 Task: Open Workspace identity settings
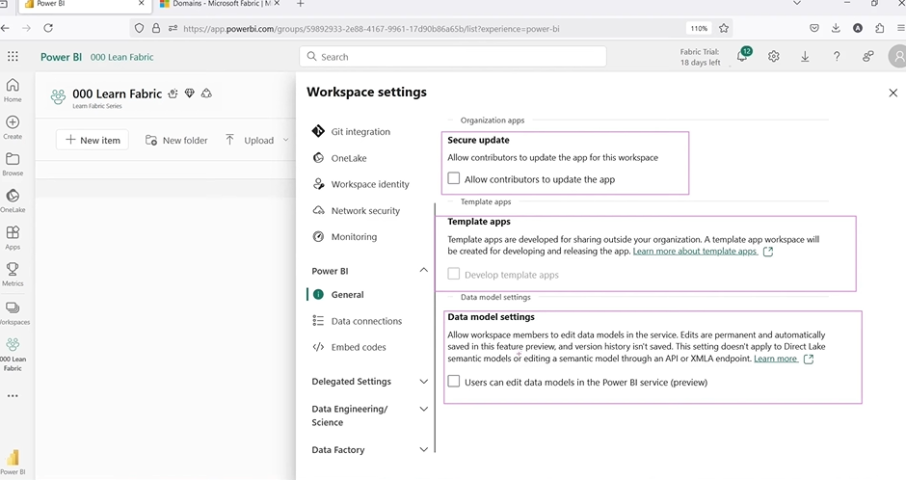(x=368, y=184)
